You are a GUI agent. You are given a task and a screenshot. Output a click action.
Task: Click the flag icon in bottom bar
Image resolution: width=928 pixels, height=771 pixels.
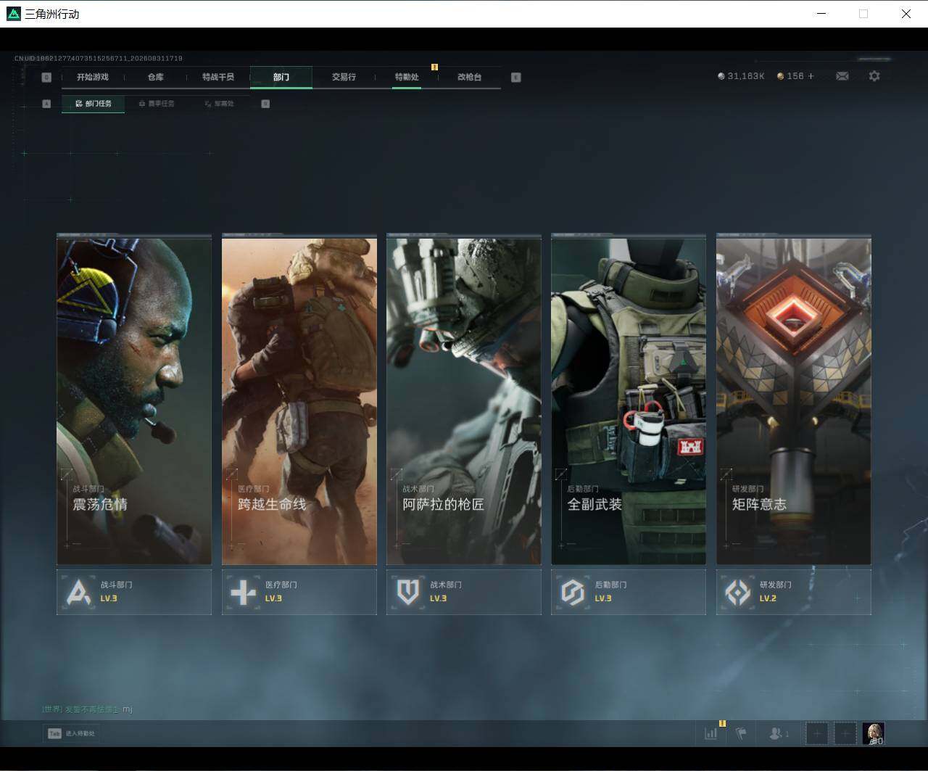click(x=741, y=733)
